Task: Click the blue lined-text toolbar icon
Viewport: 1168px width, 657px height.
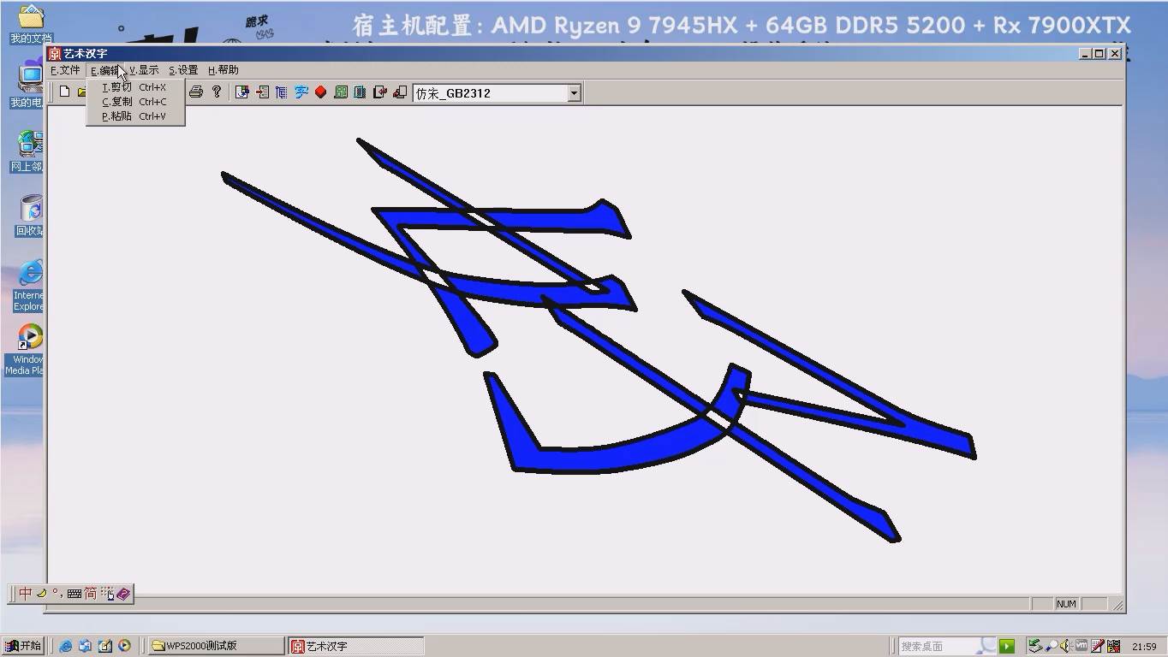Action: click(282, 92)
